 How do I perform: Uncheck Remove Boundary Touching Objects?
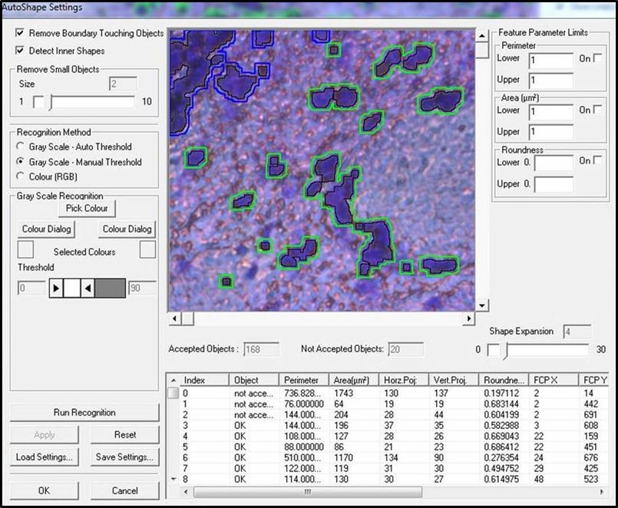(20, 34)
